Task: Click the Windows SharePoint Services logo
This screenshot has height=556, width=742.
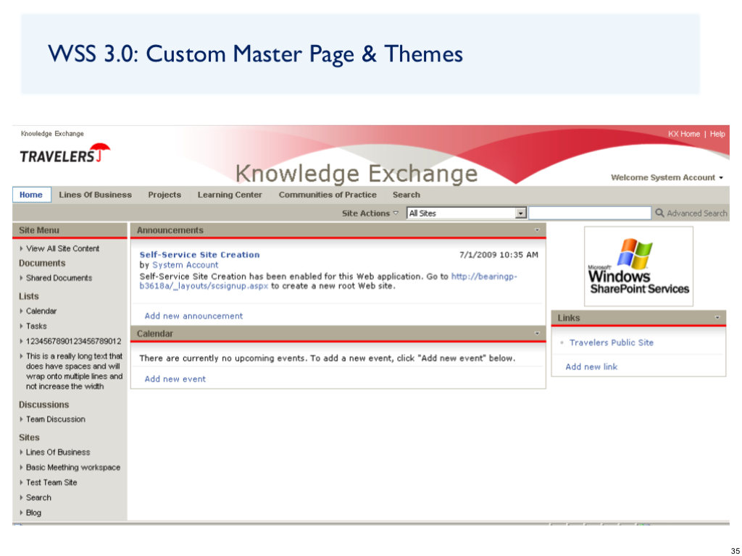Action: pos(638,266)
